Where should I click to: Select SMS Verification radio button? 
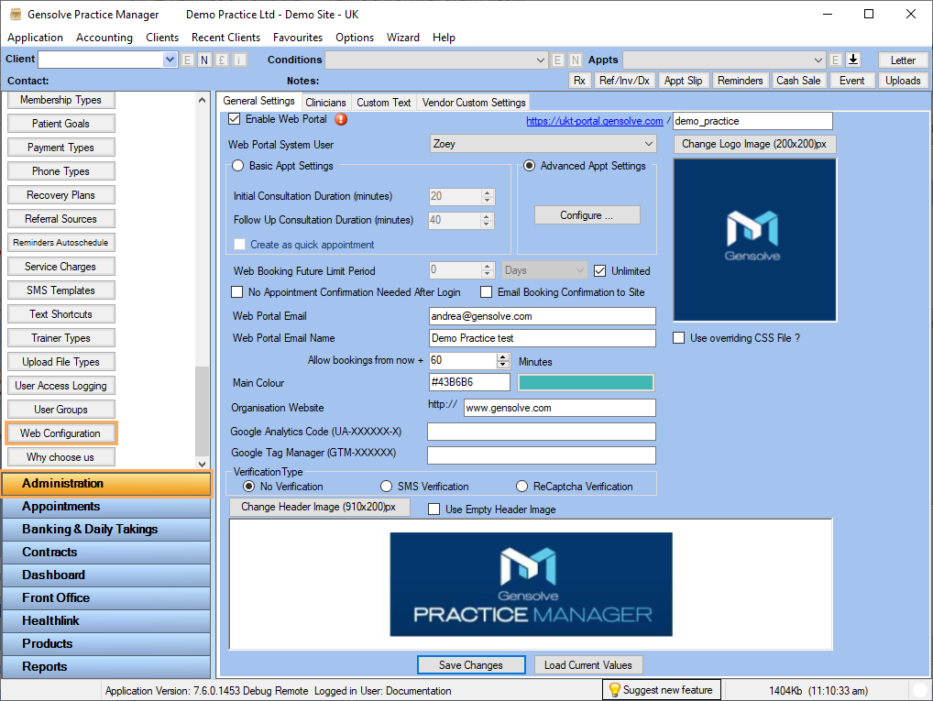pos(386,487)
